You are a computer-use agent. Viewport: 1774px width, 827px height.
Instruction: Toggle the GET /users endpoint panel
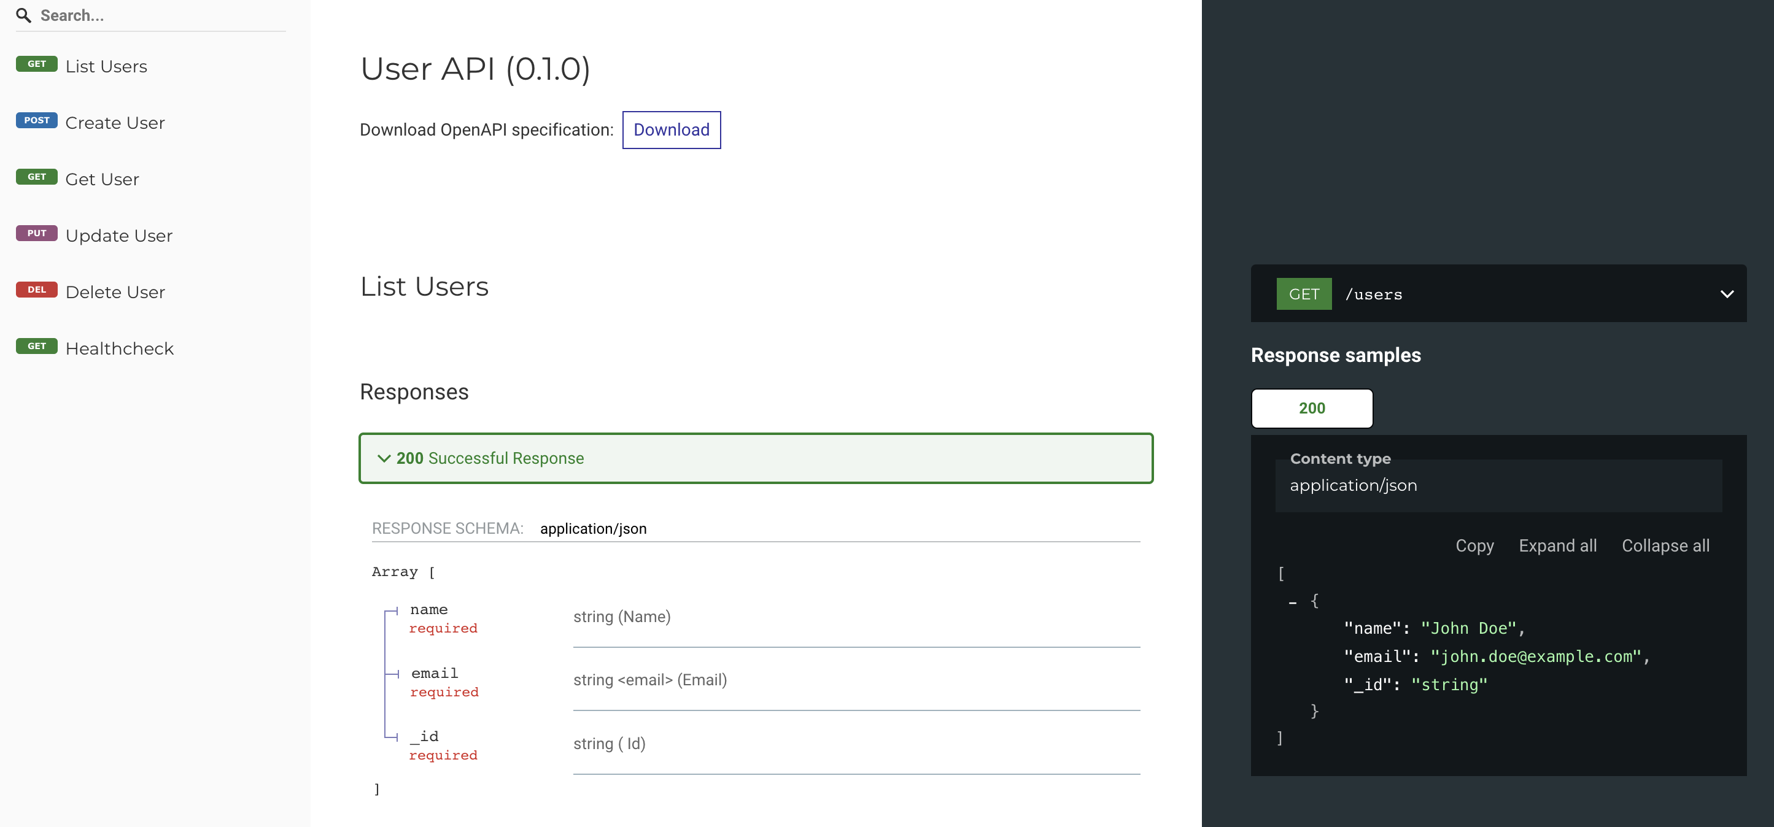(1727, 293)
